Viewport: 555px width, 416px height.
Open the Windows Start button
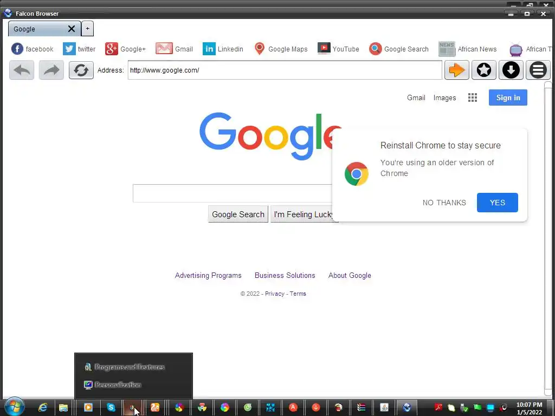(x=15, y=407)
